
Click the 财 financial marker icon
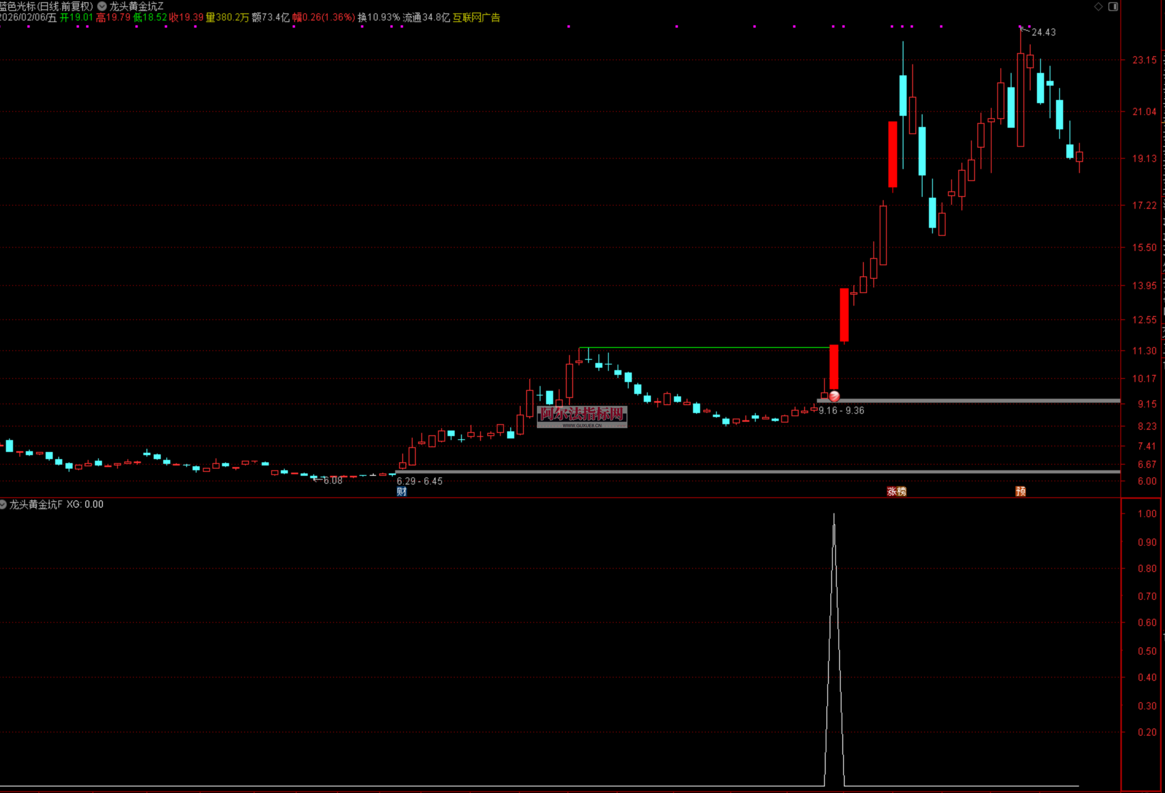coord(401,492)
